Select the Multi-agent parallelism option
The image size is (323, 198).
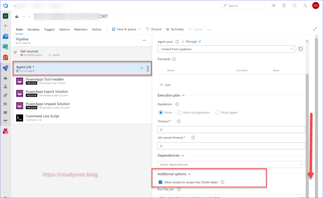pos(218,113)
